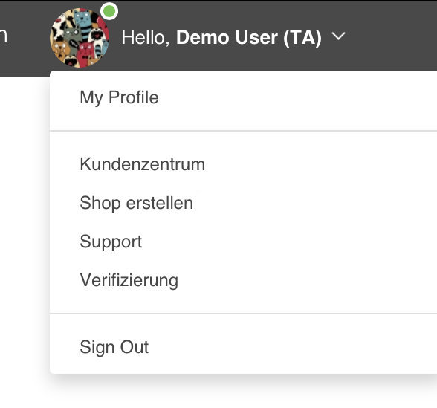The width and height of the screenshot is (437, 408).
Task: Click the bold Demo User (TA) name
Action: coord(249,37)
